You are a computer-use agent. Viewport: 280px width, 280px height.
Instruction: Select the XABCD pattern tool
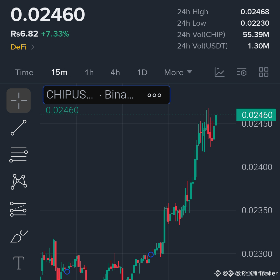pyautogui.click(x=19, y=182)
